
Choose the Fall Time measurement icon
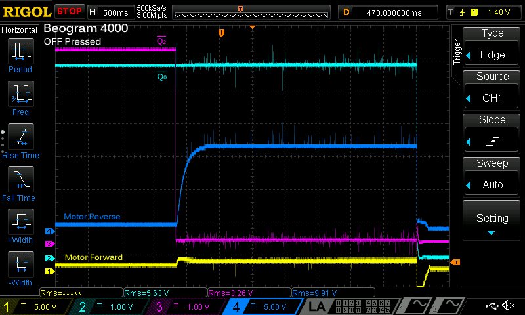click(20, 178)
